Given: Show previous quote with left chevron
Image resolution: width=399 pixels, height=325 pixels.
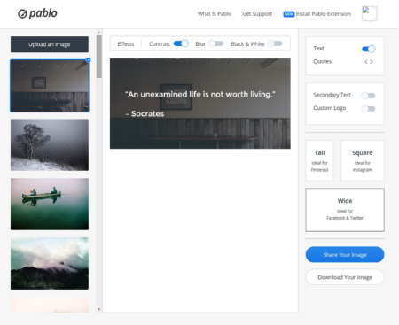Looking at the screenshot, I should (x=366, y=62).
